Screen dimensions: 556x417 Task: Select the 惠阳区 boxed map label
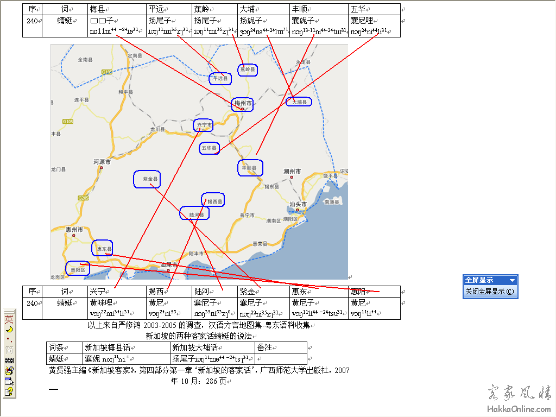click(77, 269)
